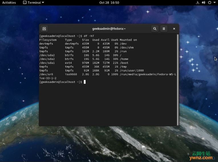Image resolution: width=218 pixels, height=162 pixels.
Task: Click the '/boot' mount point
Action: 124,63
